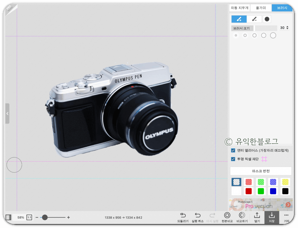Click the zoom in plus button

pyautogui.click(x=68, y=217)
